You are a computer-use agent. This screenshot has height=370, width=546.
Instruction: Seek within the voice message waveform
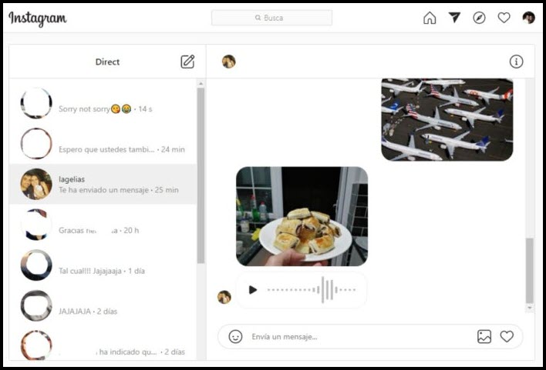pyautogui.click(x=312, y=290)
